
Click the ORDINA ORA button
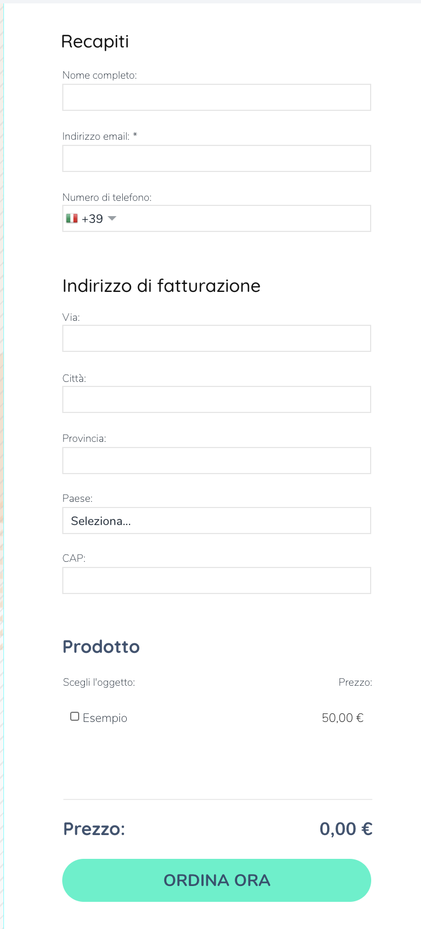point(217,880)
